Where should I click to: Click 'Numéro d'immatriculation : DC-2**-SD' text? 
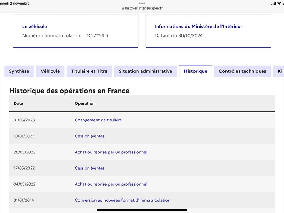pyautogui.click(x=65, y=35)
